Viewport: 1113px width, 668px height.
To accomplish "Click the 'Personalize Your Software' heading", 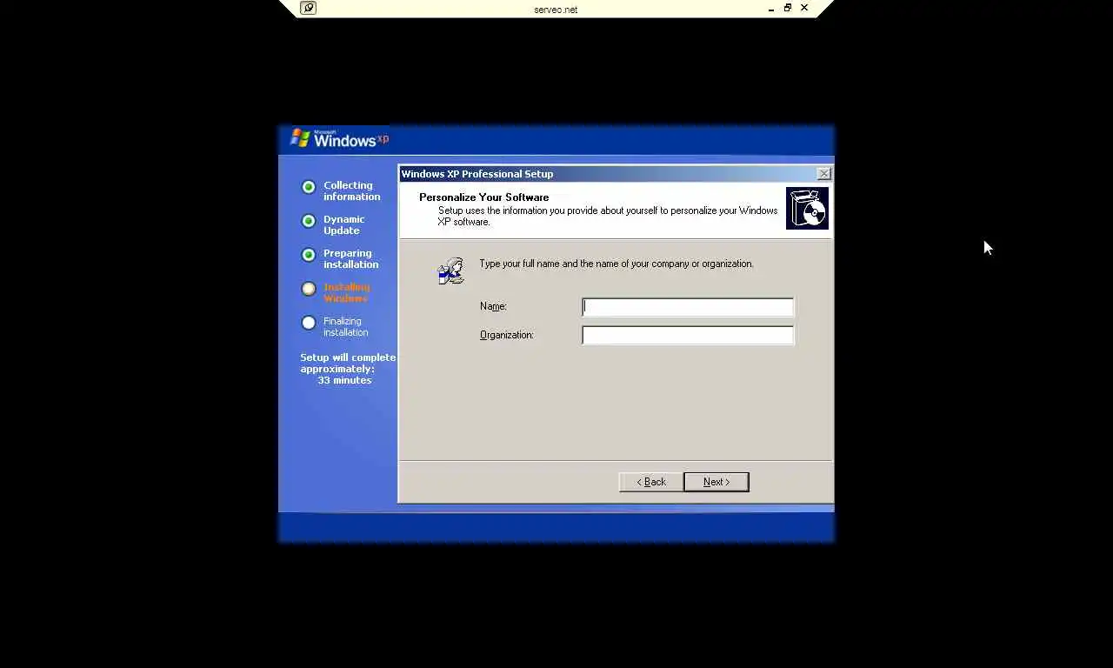I will (x=483, y=197).
